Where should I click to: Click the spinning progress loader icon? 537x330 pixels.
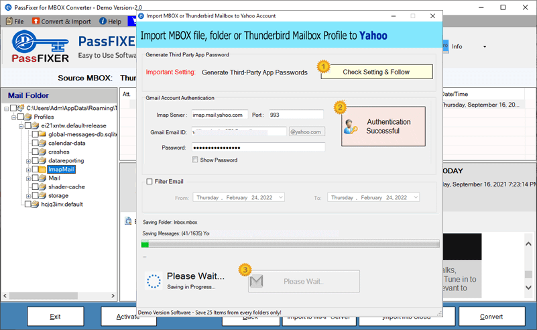pos(154,281)
